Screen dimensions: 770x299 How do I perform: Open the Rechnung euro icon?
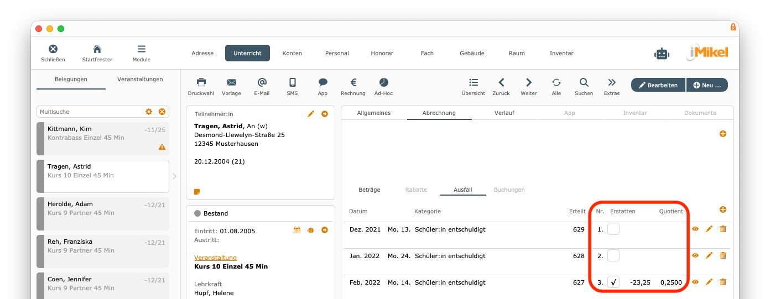coord(353,82)
